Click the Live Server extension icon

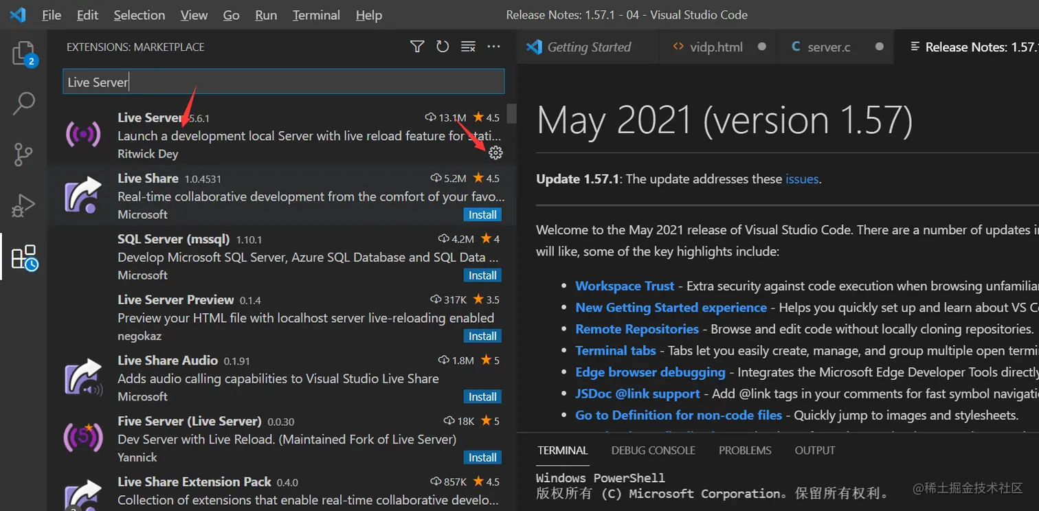click(83, 135)
